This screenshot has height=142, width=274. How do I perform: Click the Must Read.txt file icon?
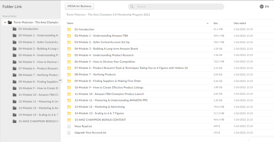point(69,126)
